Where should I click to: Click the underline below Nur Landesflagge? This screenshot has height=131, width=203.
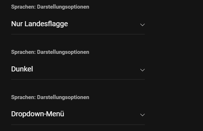click(x=78, y=34)
